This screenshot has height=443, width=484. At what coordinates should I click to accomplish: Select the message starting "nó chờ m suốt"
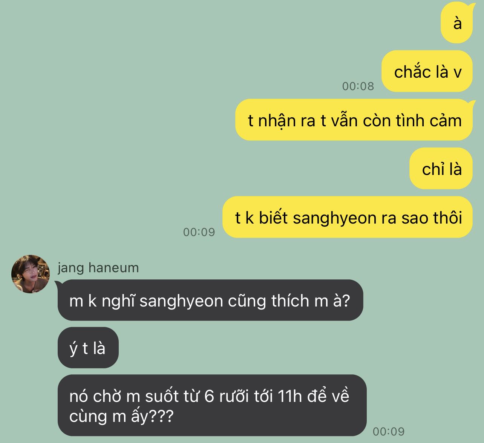tap(212, 405)
